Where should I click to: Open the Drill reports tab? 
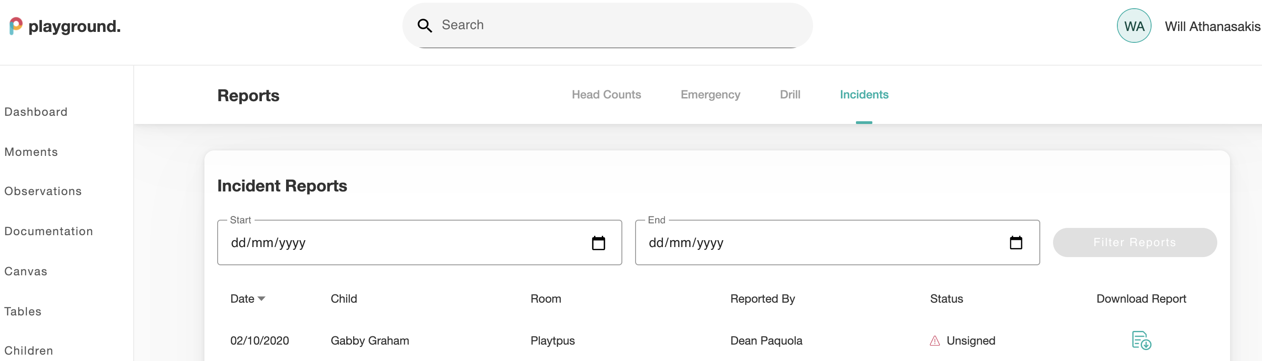coord(790,95)
